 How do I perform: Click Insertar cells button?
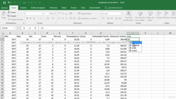coord(159,16)
